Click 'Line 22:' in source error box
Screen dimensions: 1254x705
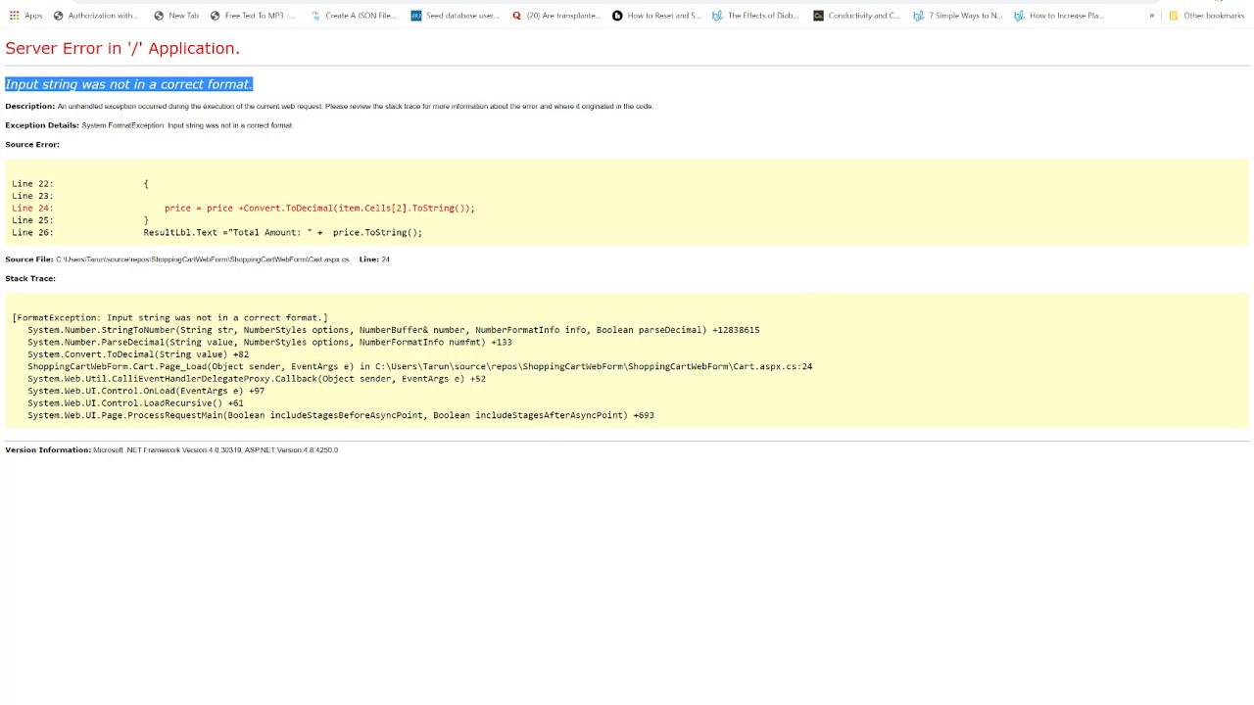[x=32, y=183]
